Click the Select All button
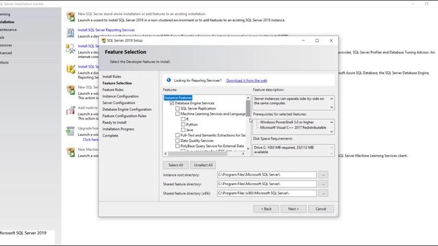The height and width of the screenshot is (246, 438). coord(176,165)
